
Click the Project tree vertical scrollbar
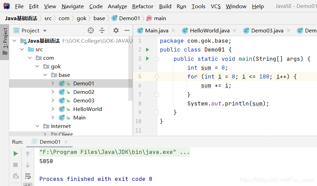pyautogui.click(x=130, y=69)
